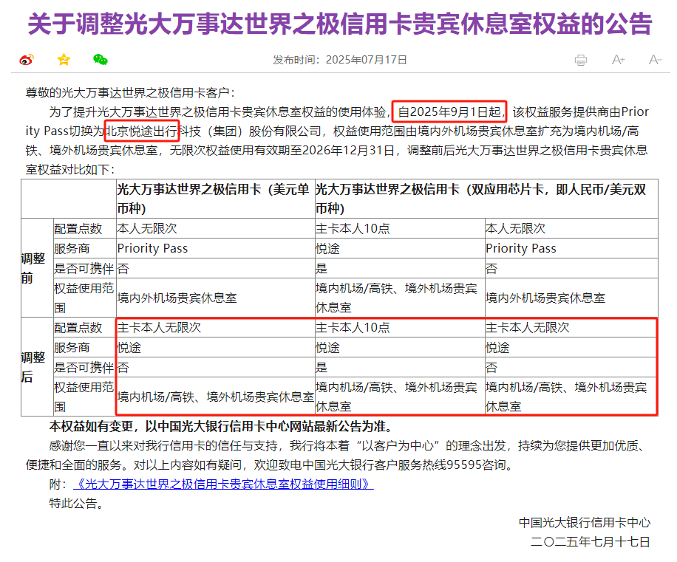The width and height of the screenshot is (677, 562).
Task: Click the 二〇二五年七月十七日 date at bottom
Action: [590, 541]
